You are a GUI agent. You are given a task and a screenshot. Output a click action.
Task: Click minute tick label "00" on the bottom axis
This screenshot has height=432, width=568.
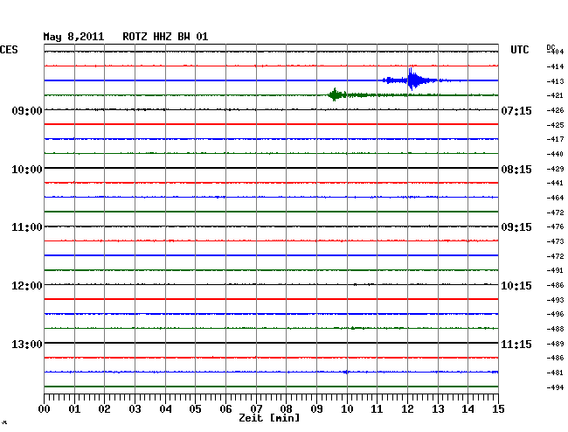[45, 409]
